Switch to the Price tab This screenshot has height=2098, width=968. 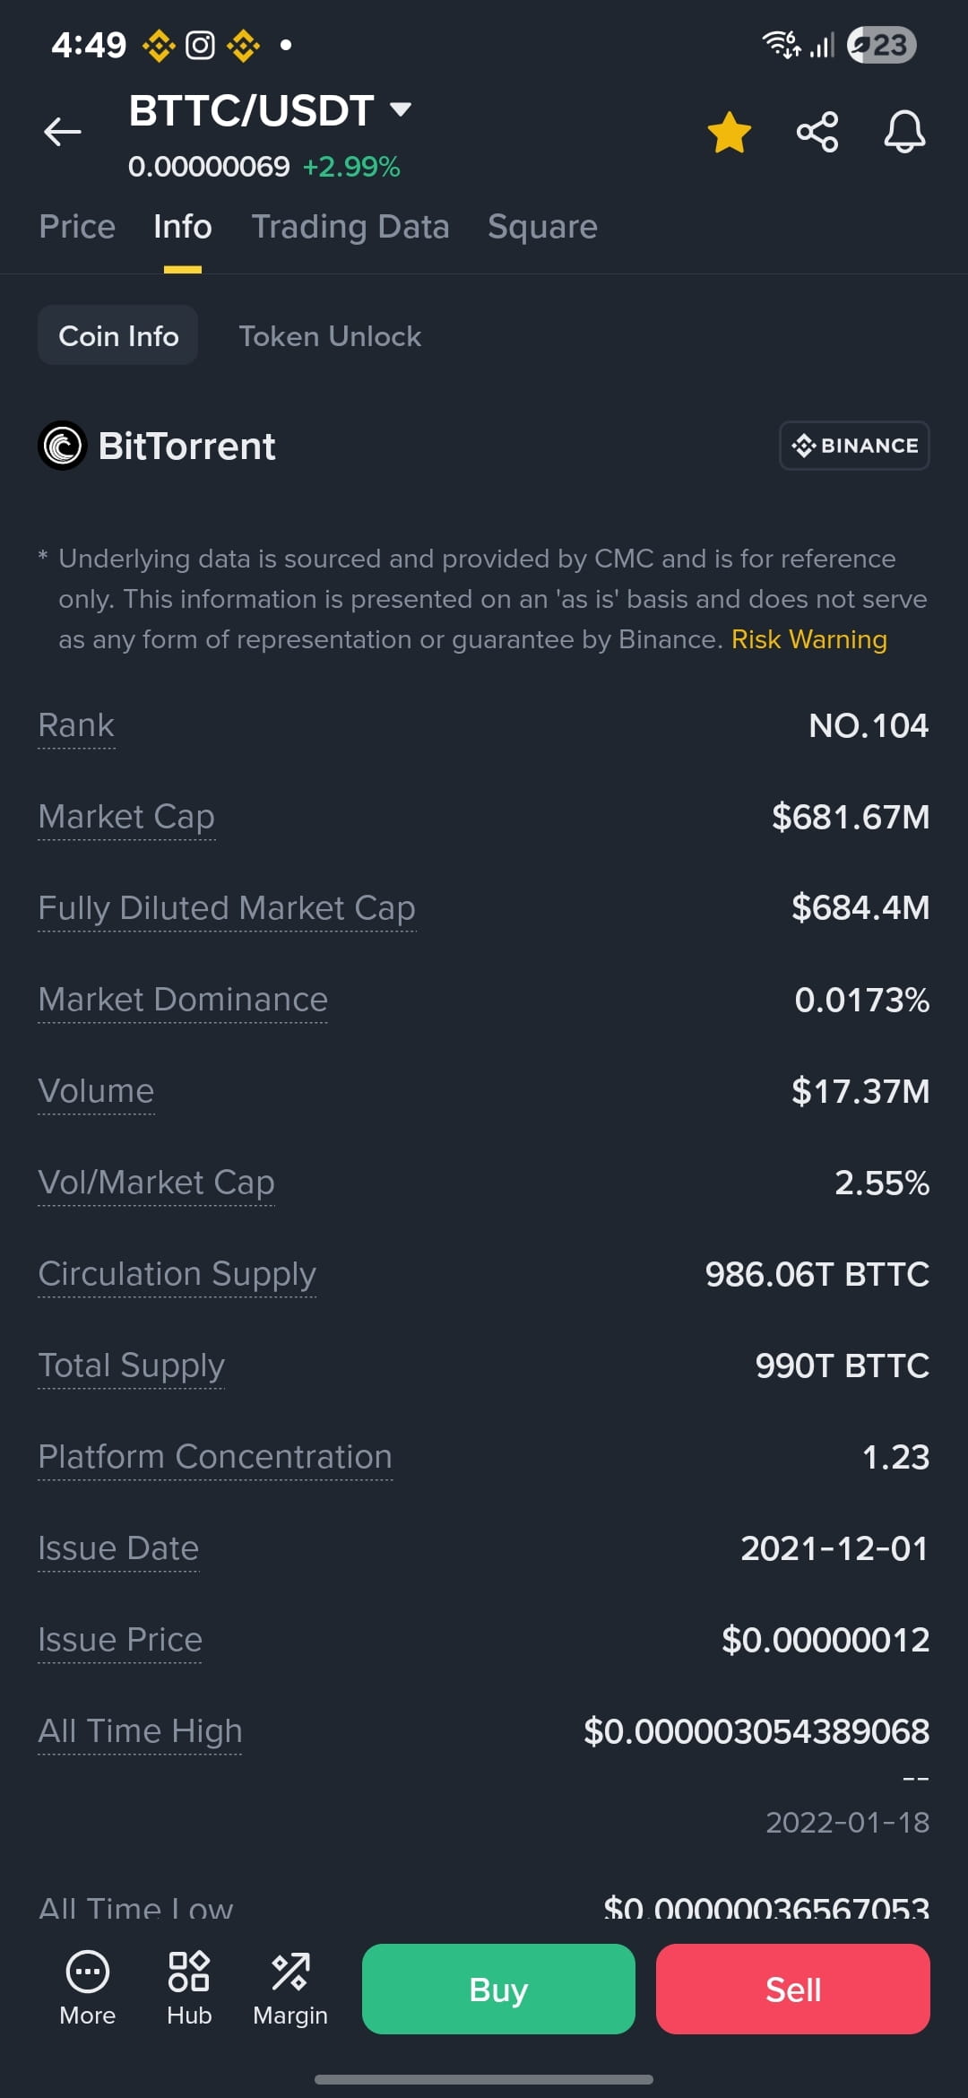[x=77, y=227]
